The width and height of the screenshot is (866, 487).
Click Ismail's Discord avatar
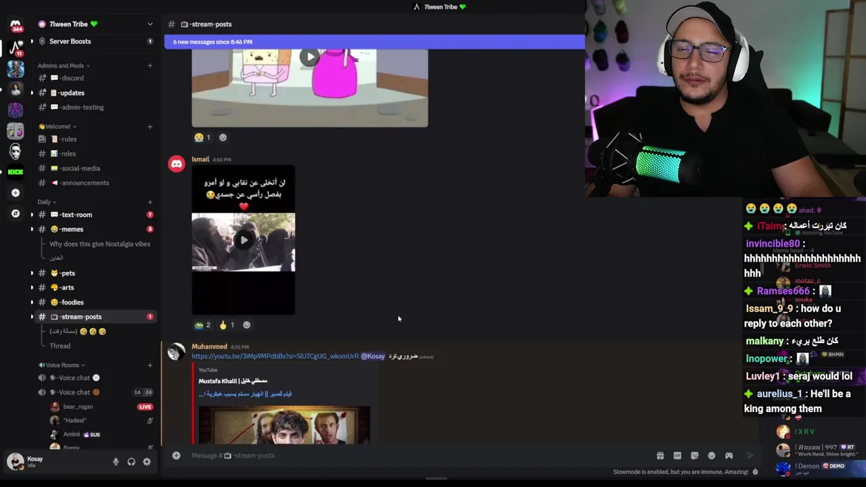tap(177, 164)
